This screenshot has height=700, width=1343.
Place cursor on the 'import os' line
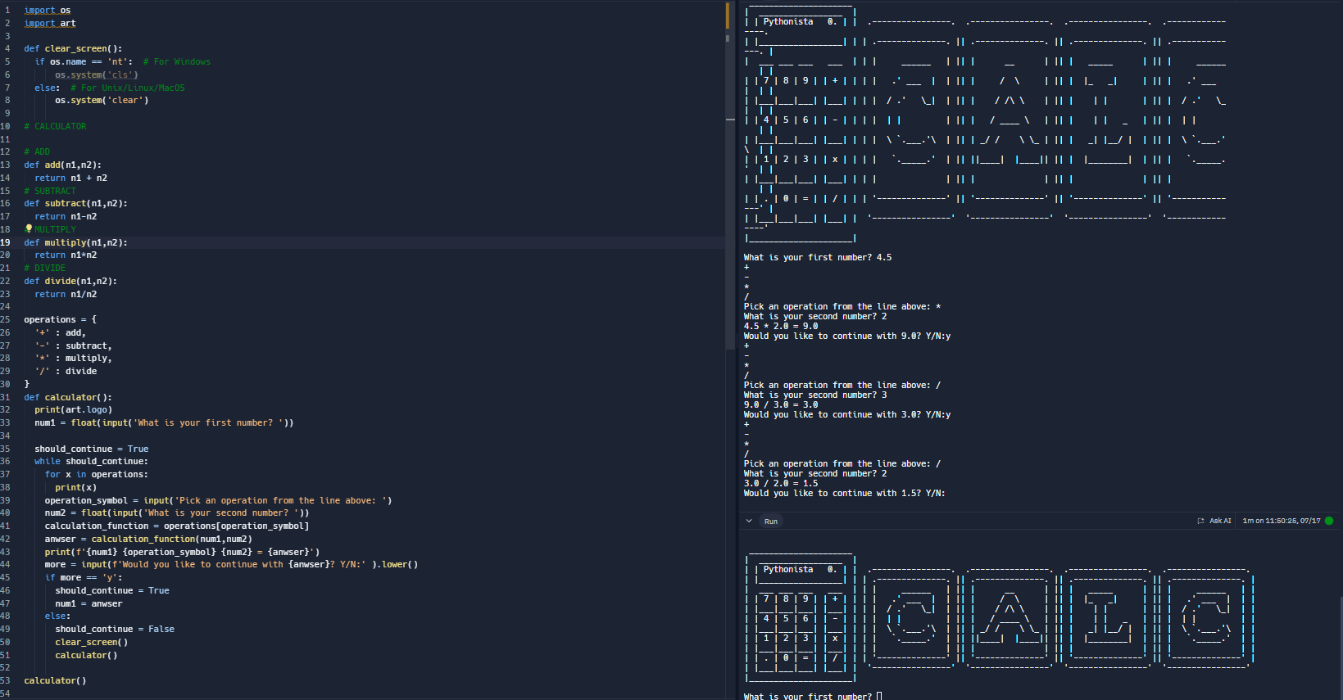click(x=48, y=11)
